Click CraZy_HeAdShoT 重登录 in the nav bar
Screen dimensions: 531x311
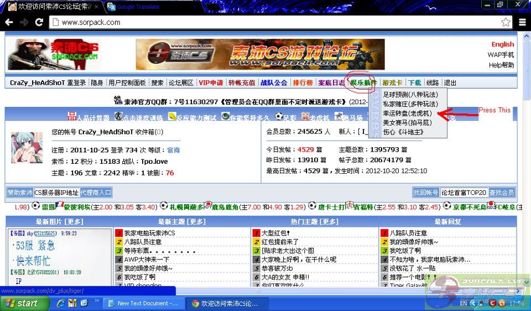click(48, 82)
